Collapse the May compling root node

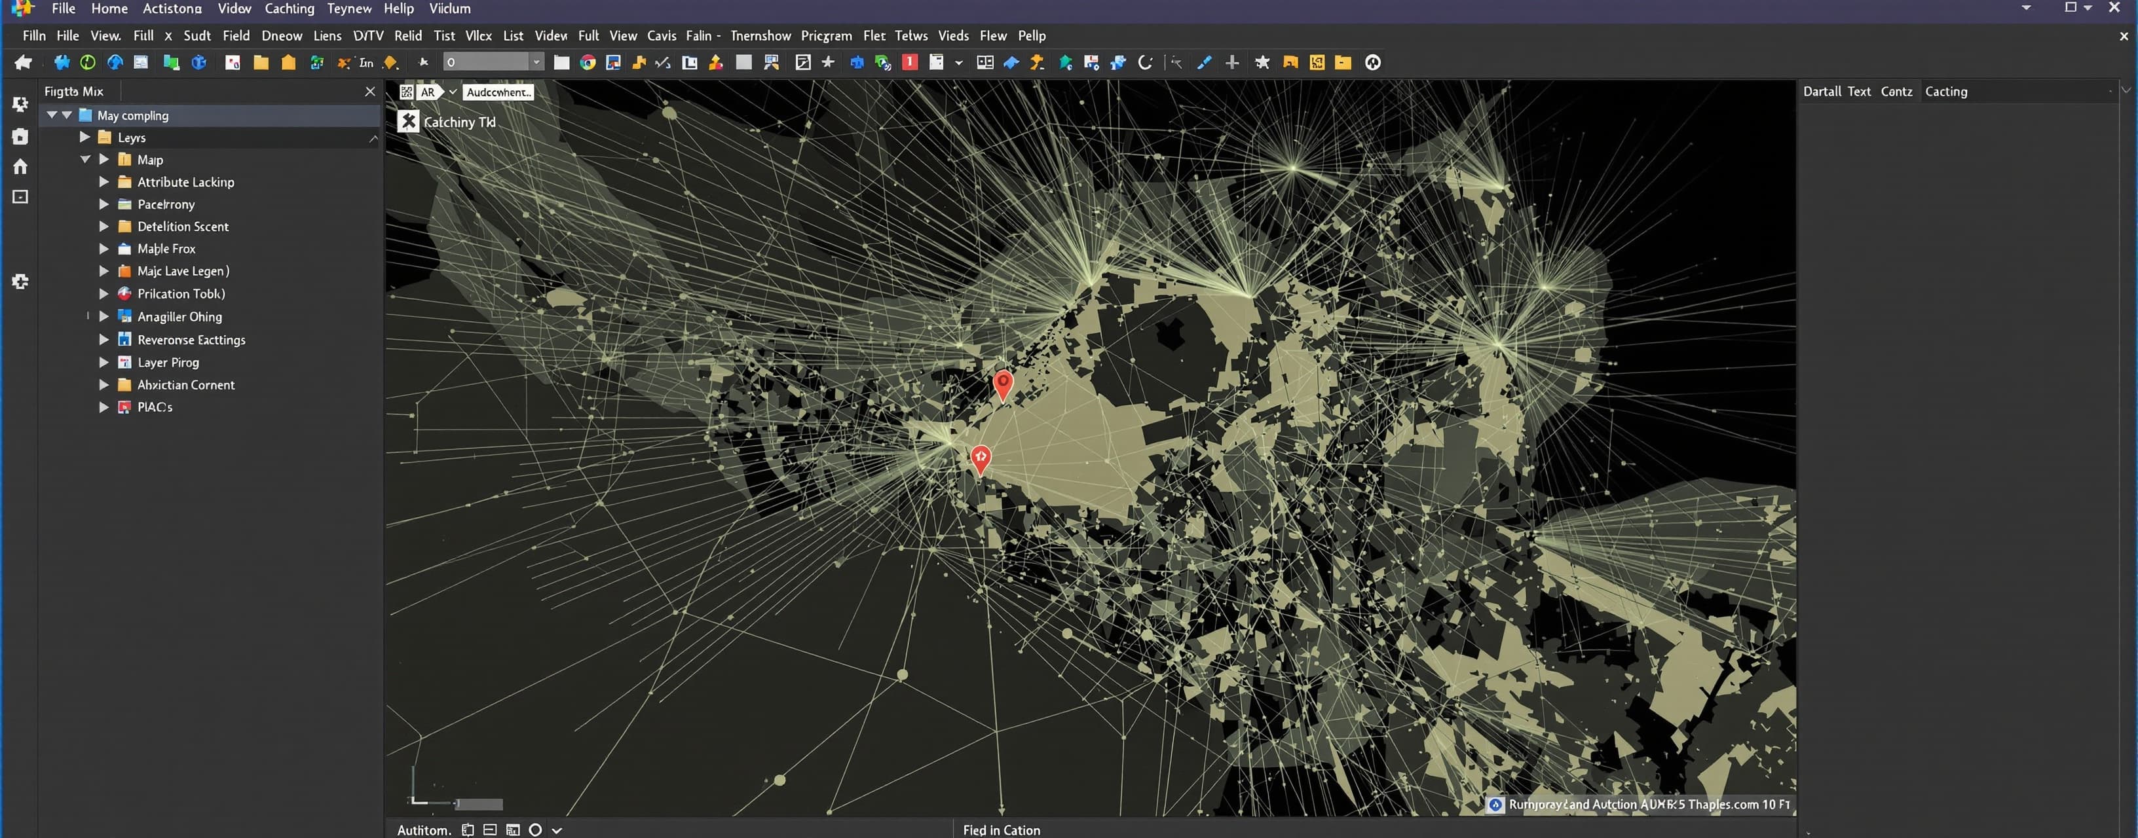pyautogui.click(x=52, y=115)
